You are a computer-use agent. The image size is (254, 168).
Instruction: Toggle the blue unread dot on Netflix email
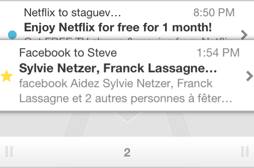(12, 35)
